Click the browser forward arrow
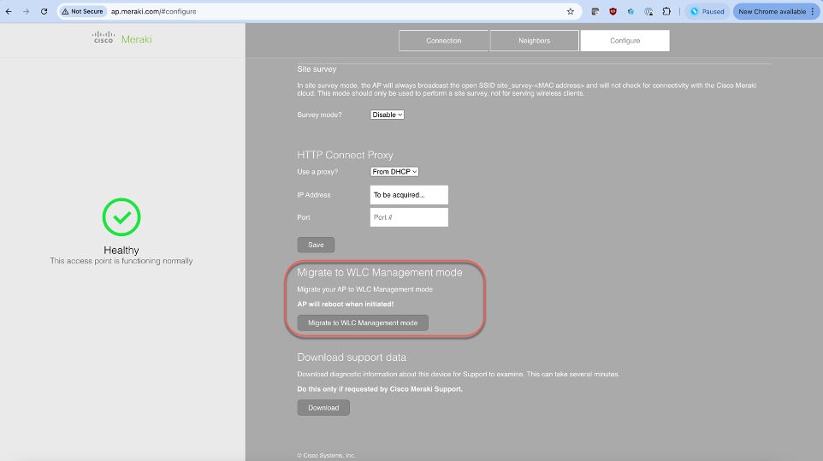Screen dimensions: 823x461 [x=27, y=11]
